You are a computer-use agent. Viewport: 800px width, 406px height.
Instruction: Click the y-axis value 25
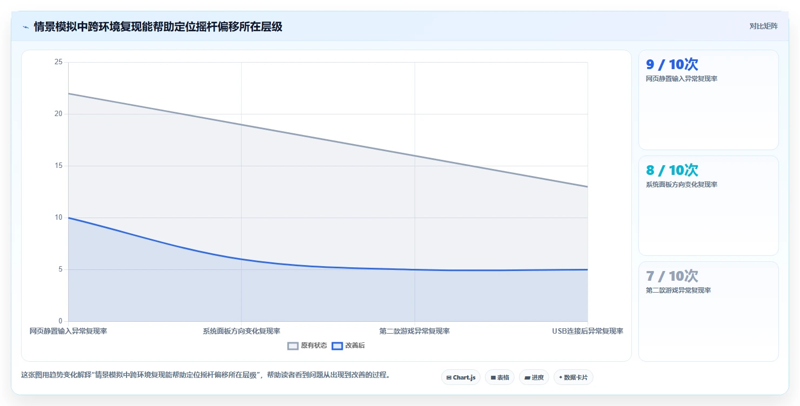58,62
